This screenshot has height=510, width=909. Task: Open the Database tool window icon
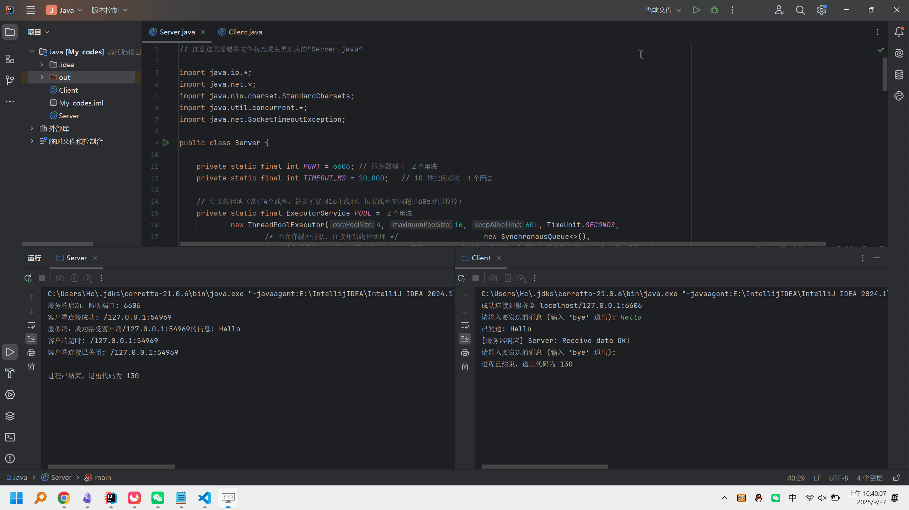899,75
